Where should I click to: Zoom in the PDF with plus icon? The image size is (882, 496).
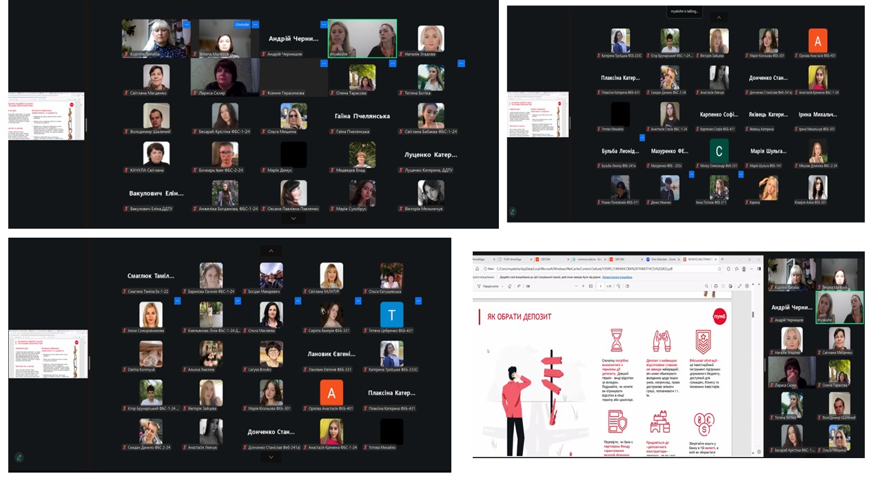tap(584, 285)
